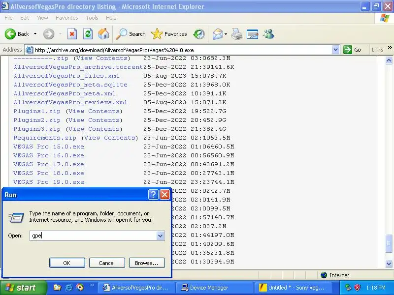Open the Back history dropdown arrow
Image resolution: width=394 pixels, height=295 pixels.
(x=35, y=34)
